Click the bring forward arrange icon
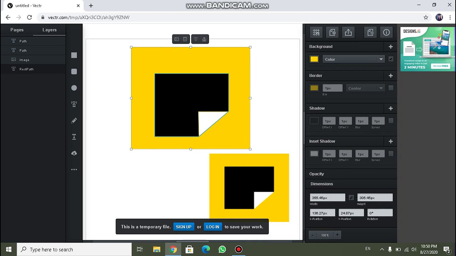456x256 pixels. click(204, 39)
